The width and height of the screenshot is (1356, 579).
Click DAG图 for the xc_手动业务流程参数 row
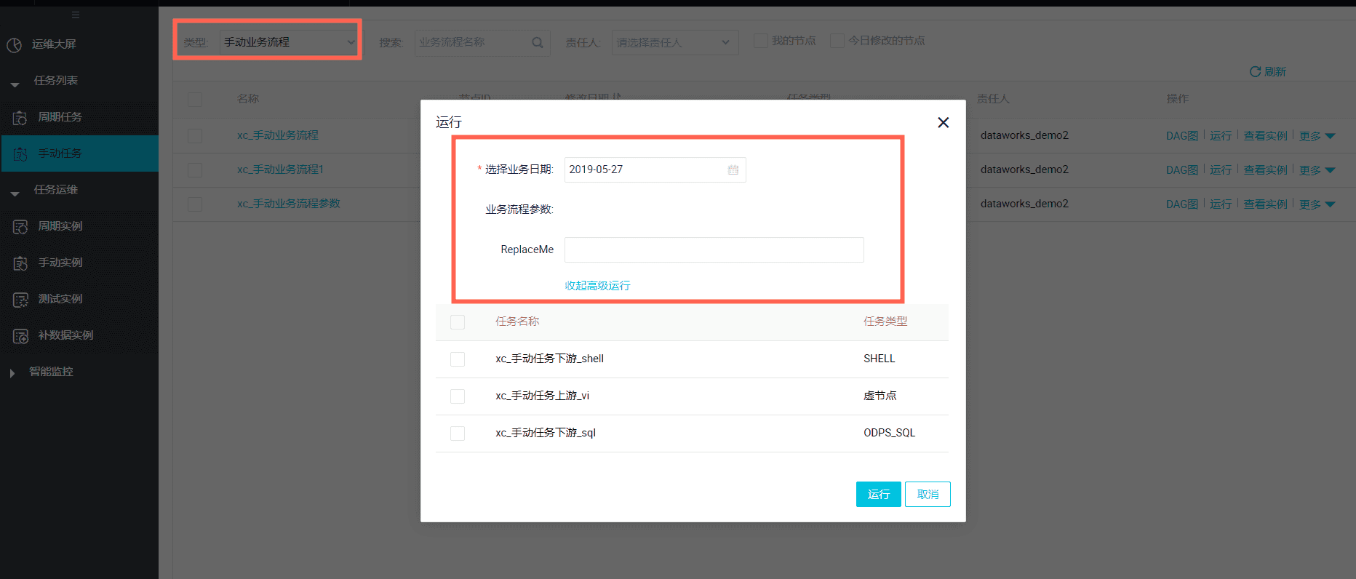coord(1181,204)
